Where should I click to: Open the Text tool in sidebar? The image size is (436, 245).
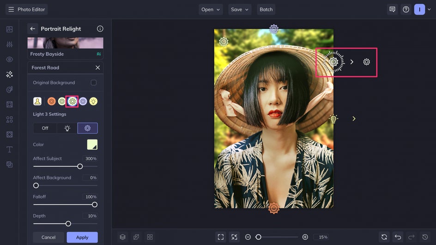click(9, 149)
